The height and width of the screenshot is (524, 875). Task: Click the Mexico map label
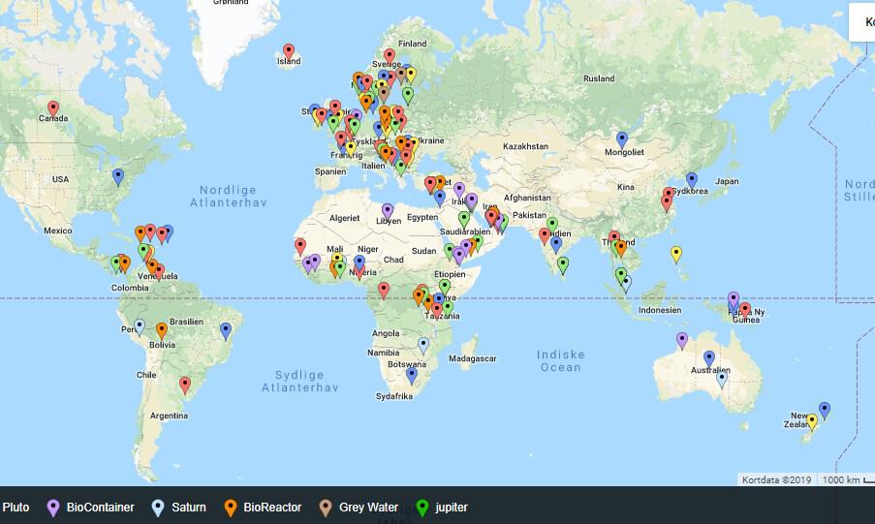coord(58,231)
